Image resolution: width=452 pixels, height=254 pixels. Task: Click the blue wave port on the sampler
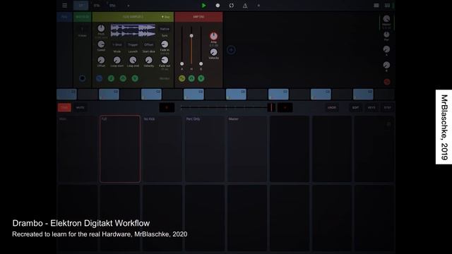[99, 78]
